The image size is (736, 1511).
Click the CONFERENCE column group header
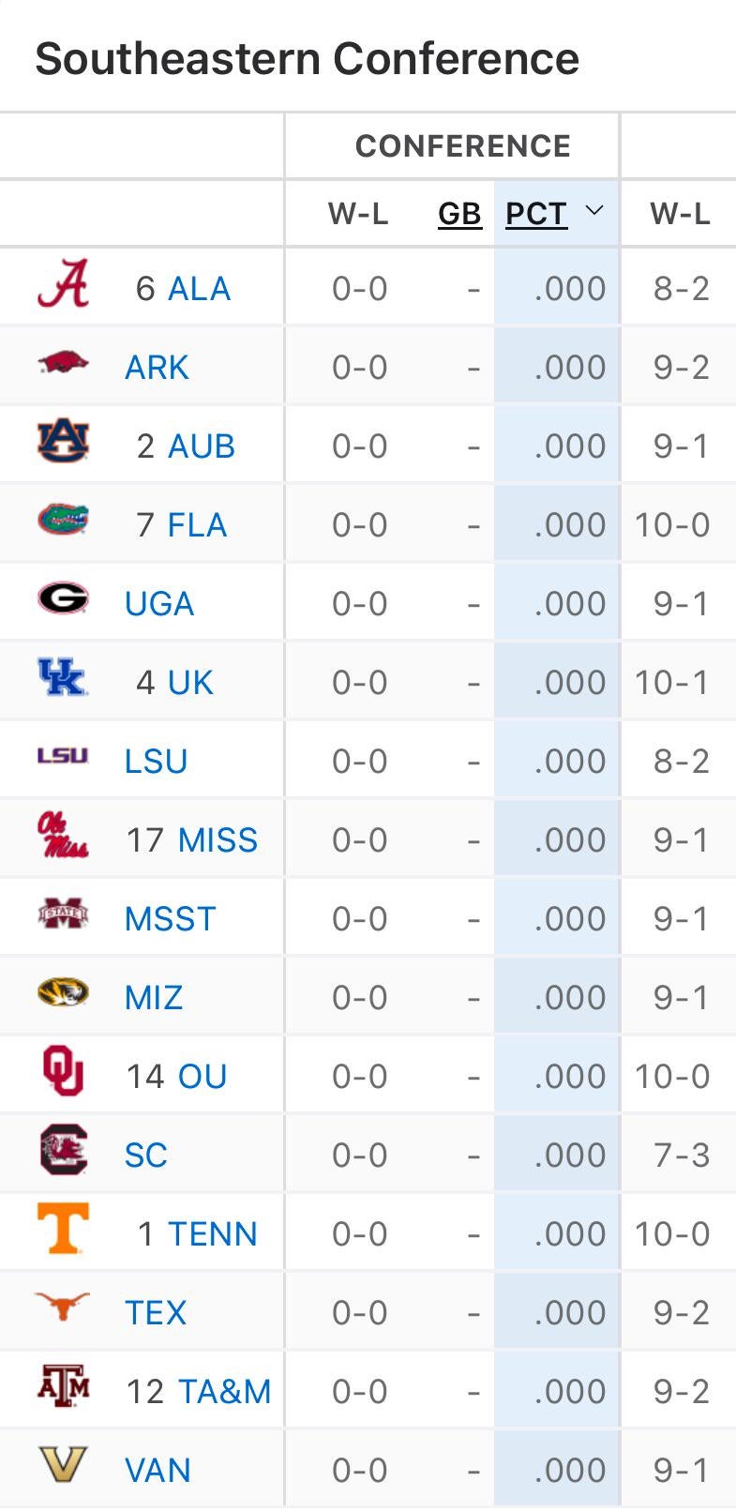(x=462, y=146)
